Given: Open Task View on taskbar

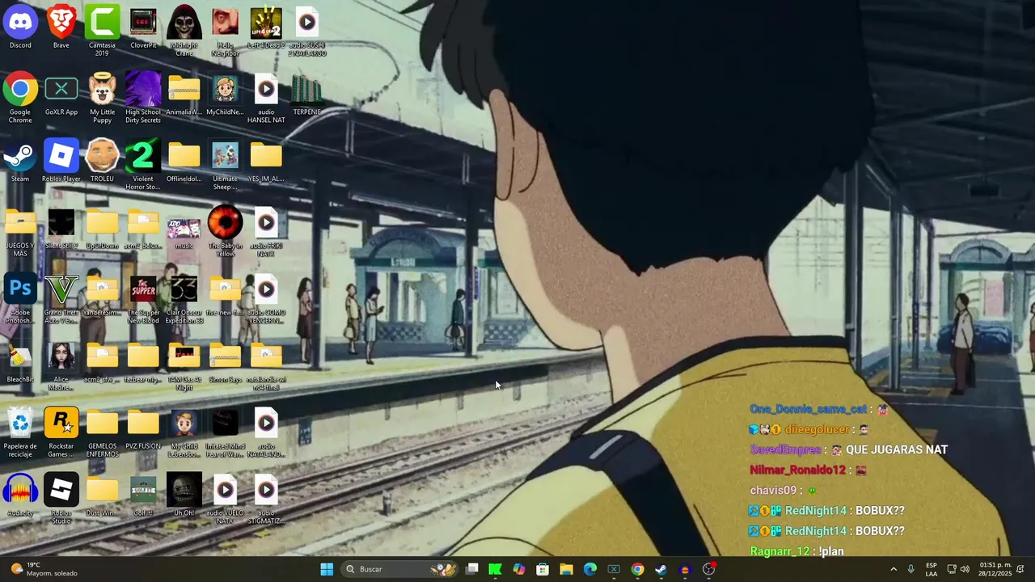Looking at the screenshot, I should coord(472,569).
